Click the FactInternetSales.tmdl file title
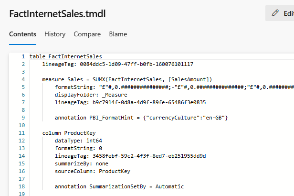The height and width of the screenshot is (196, 294). pos(58,13)
